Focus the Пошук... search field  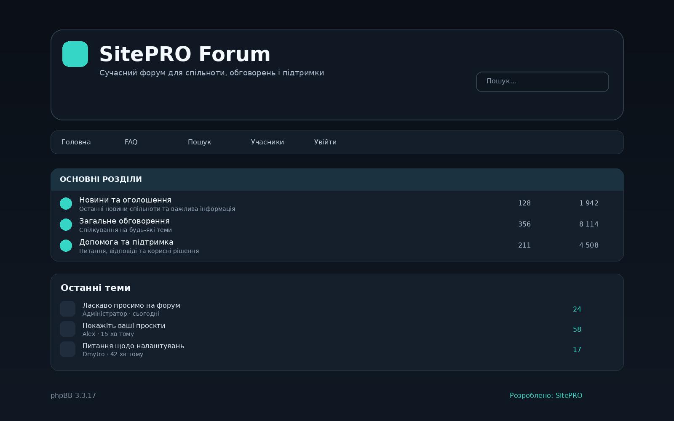click(x=543, y=82)
